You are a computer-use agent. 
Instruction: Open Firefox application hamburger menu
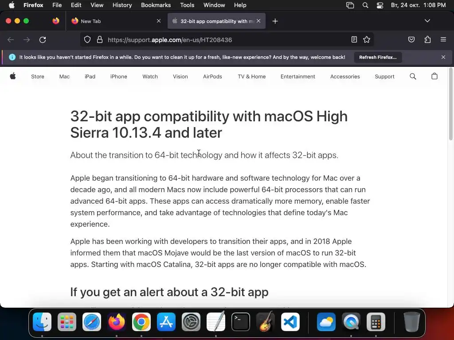pyautogui.click(x=443, y=39)
